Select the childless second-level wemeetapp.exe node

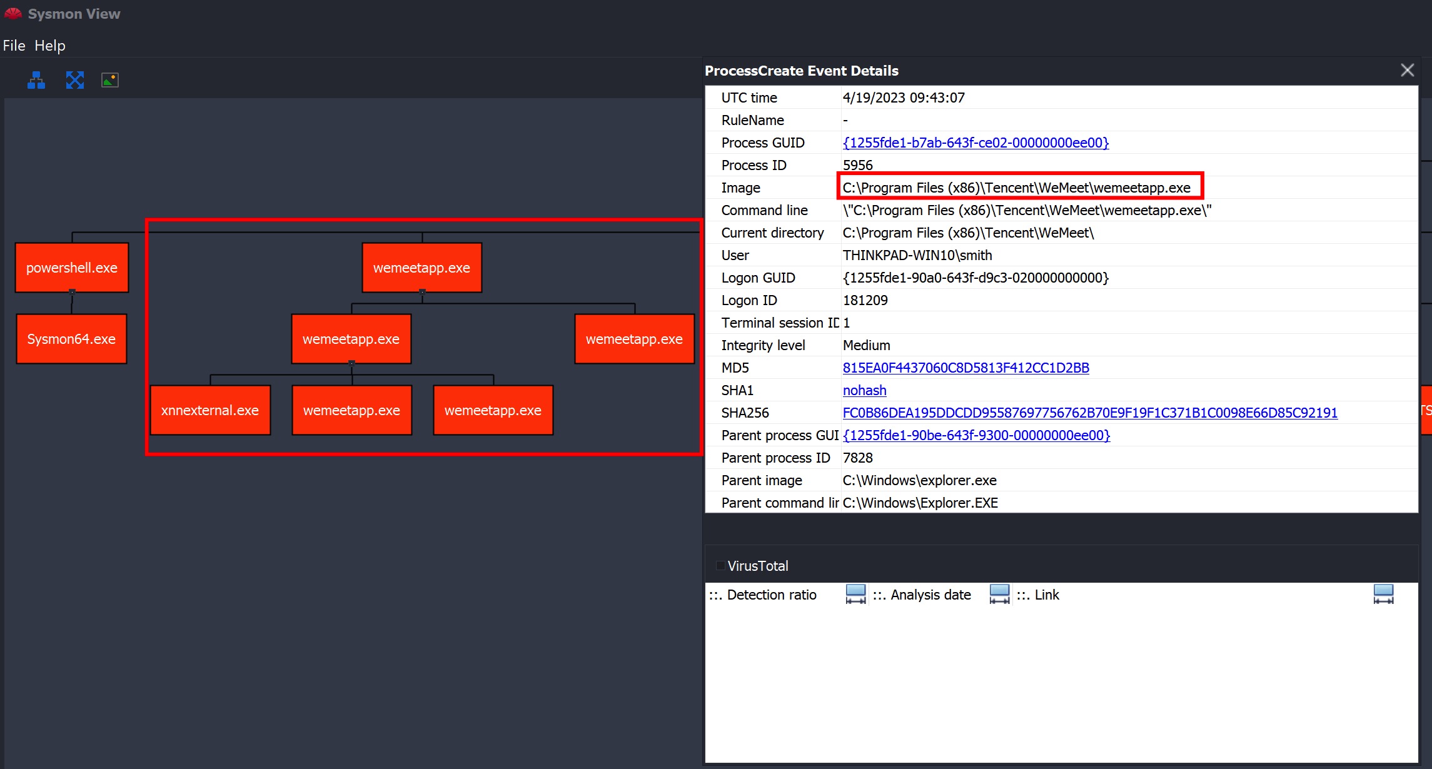coord(634,339)
